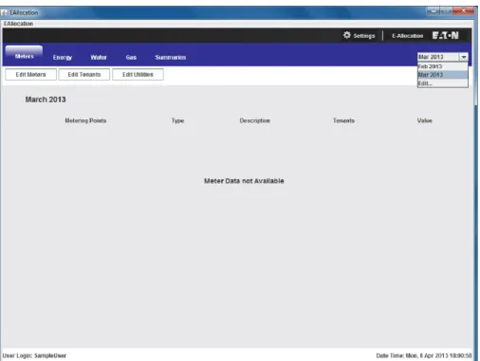
Task: Click the Edit Meters button
Action: point(30,75)
